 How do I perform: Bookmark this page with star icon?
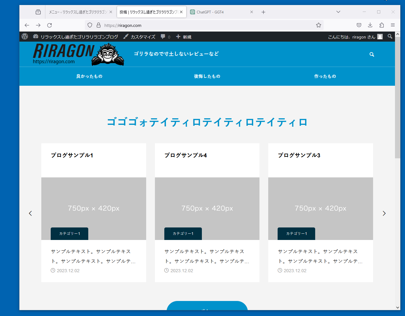[319, 25]
